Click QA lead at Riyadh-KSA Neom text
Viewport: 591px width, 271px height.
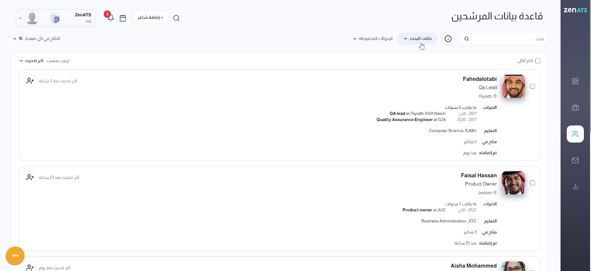coord(417,114)
